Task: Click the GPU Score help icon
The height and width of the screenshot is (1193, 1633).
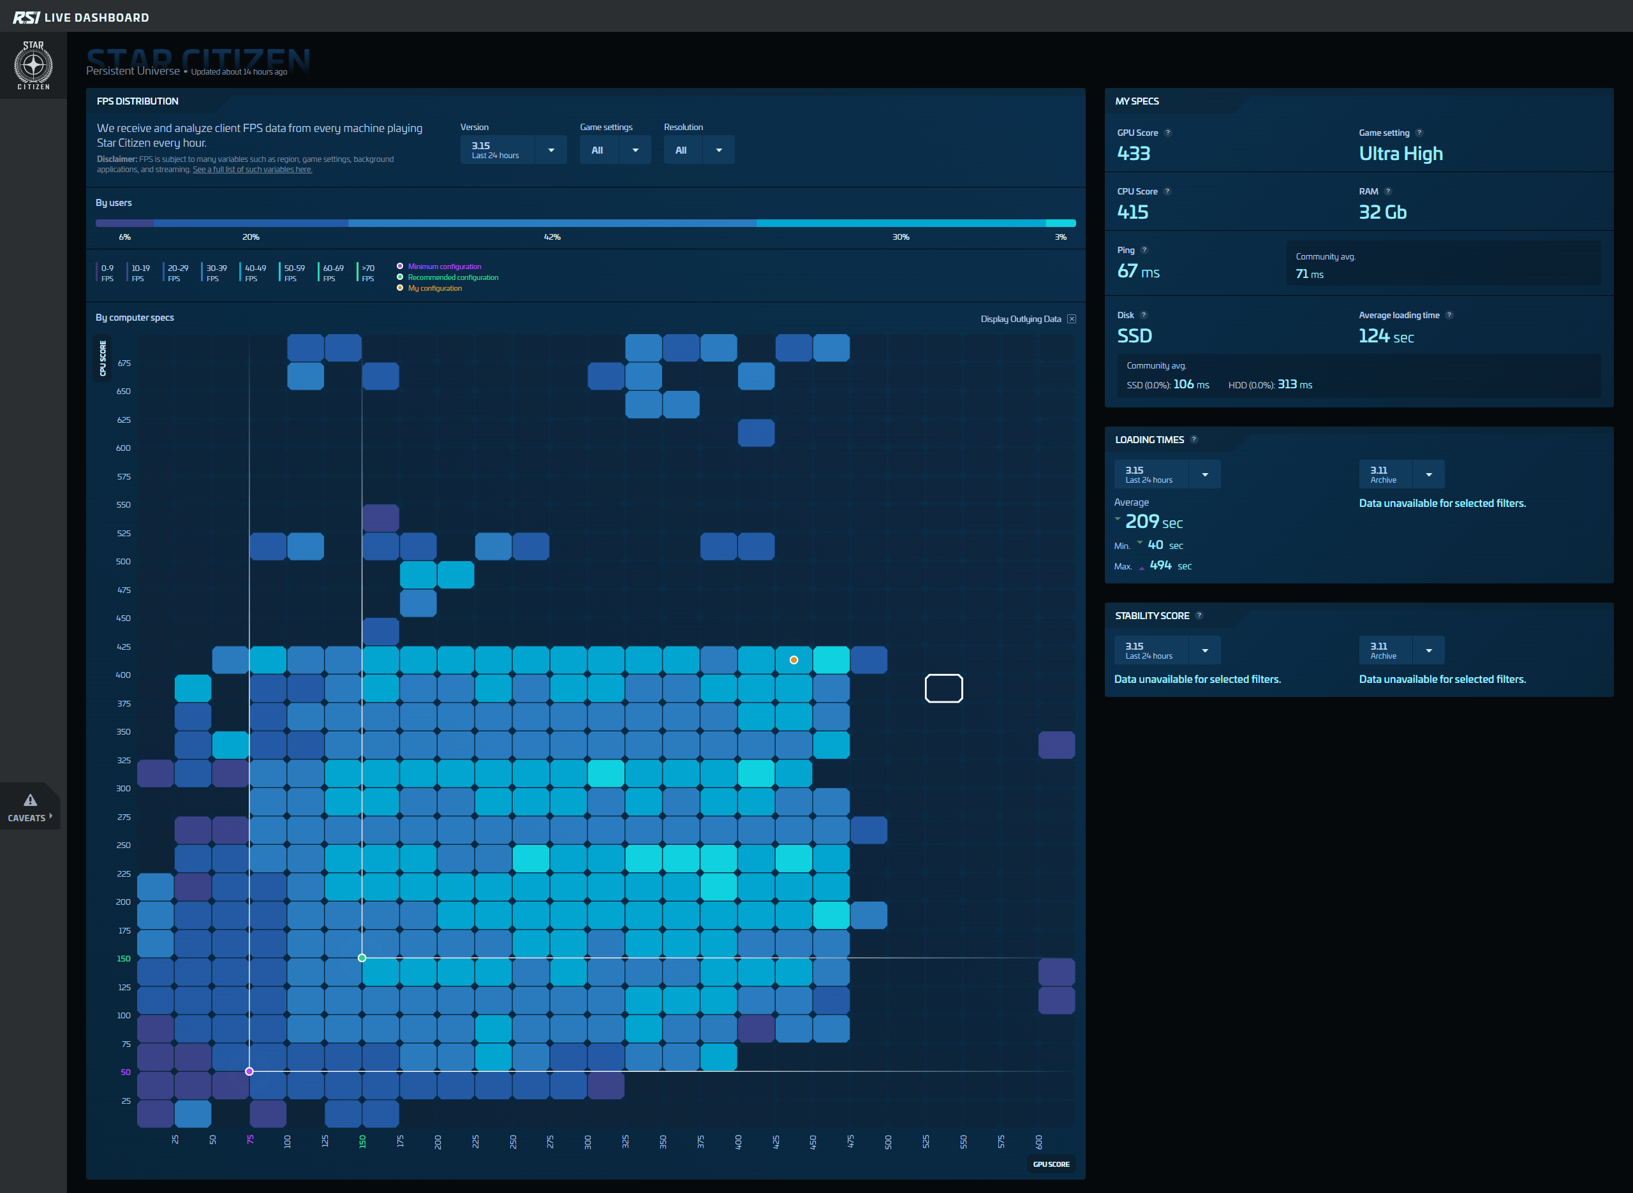Action: (x=1168, y=133)
